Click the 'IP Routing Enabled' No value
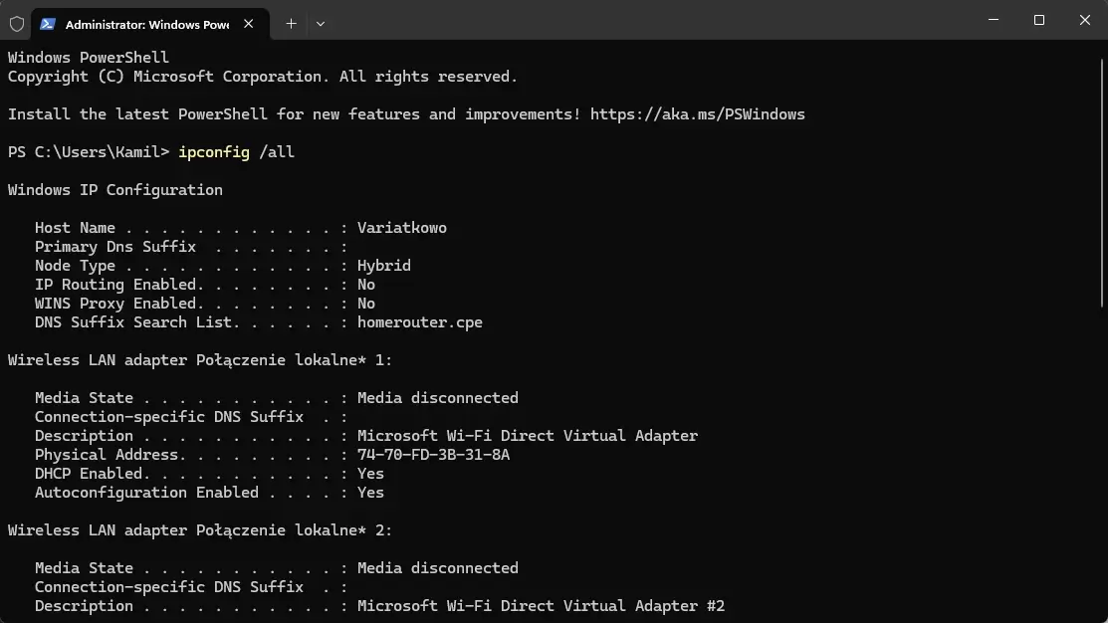Viewport: 1108px width, 623px height. tap(366, 285)
